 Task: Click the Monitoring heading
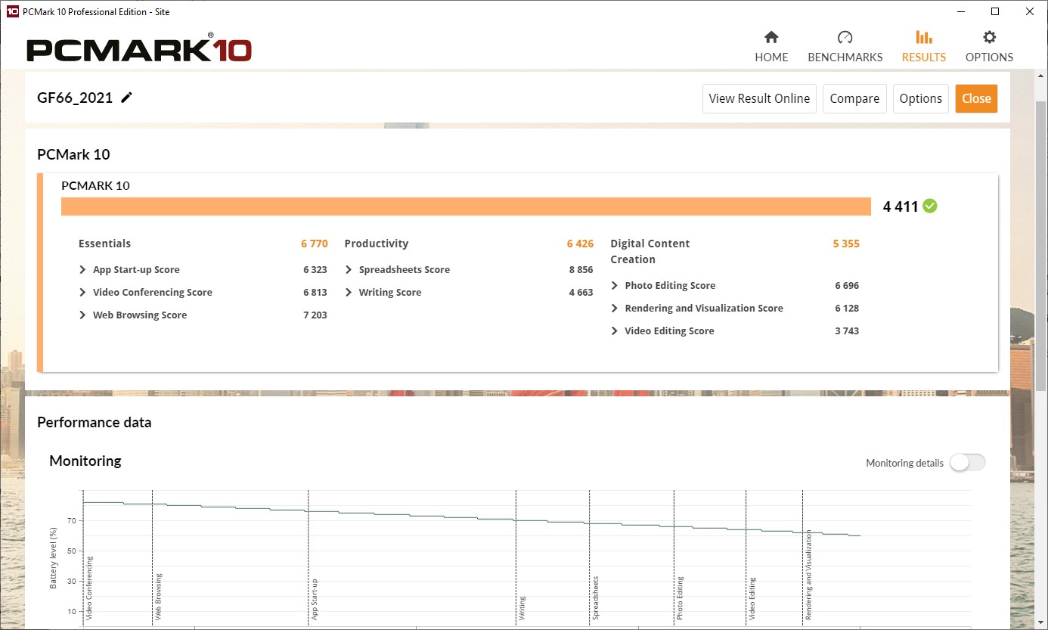[x=85, y=461]
